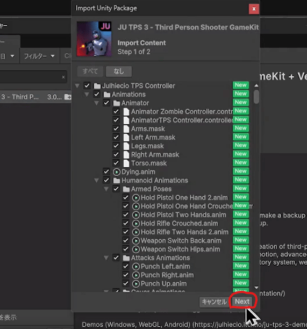Select the Punch Up.anim row

(163, 284)
